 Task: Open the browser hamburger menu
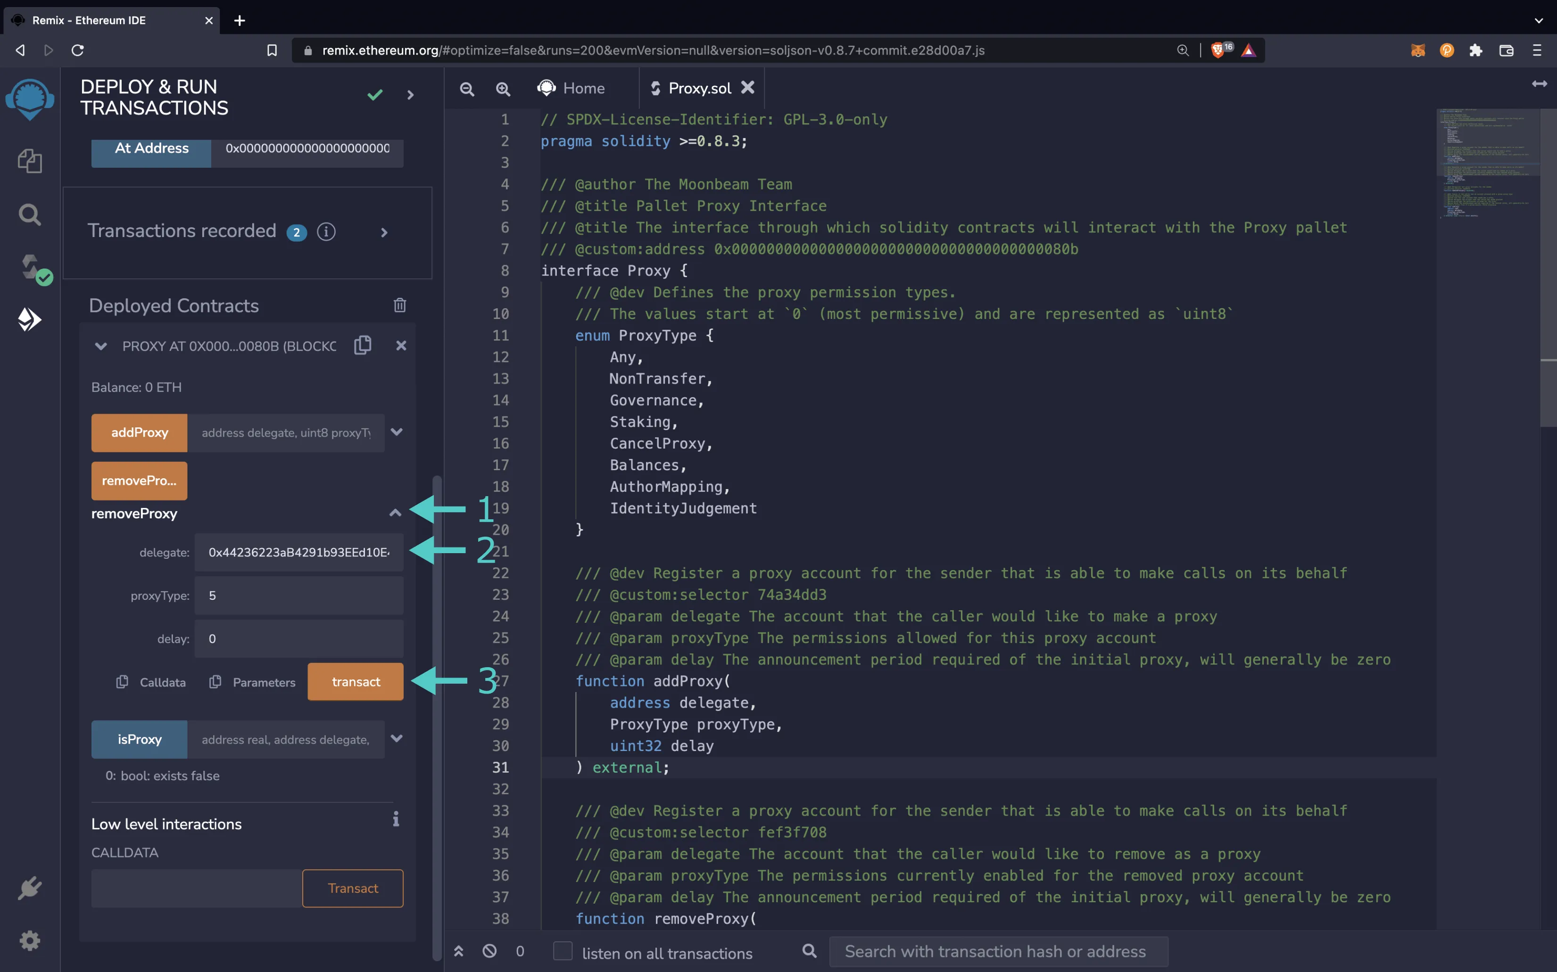click(x=1537, y=50)
